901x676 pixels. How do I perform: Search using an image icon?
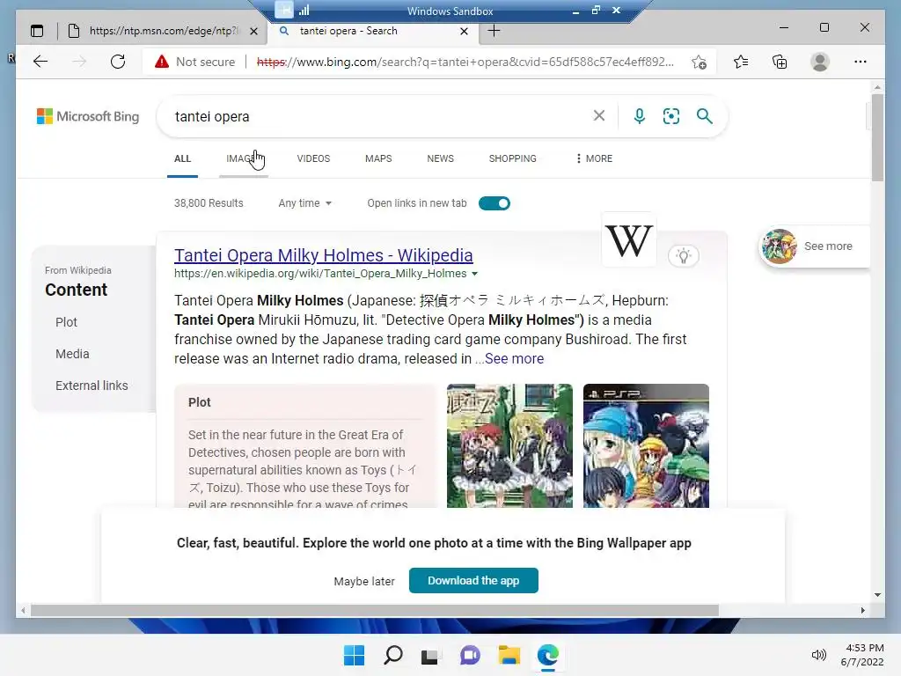point(671,116)
